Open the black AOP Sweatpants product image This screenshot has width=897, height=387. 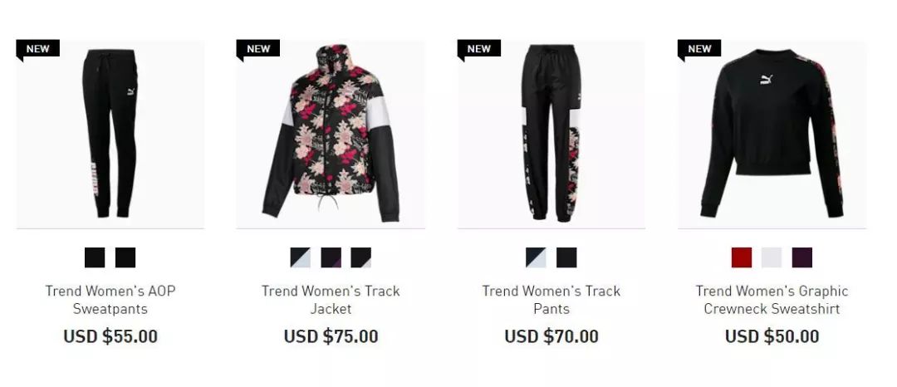tap(110, 134)
